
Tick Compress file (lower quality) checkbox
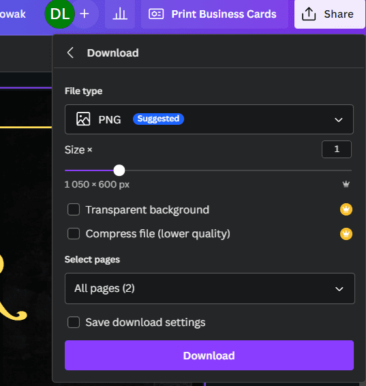pos(74,234)
